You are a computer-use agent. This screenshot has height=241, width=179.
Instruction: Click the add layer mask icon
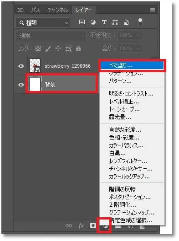93,225
